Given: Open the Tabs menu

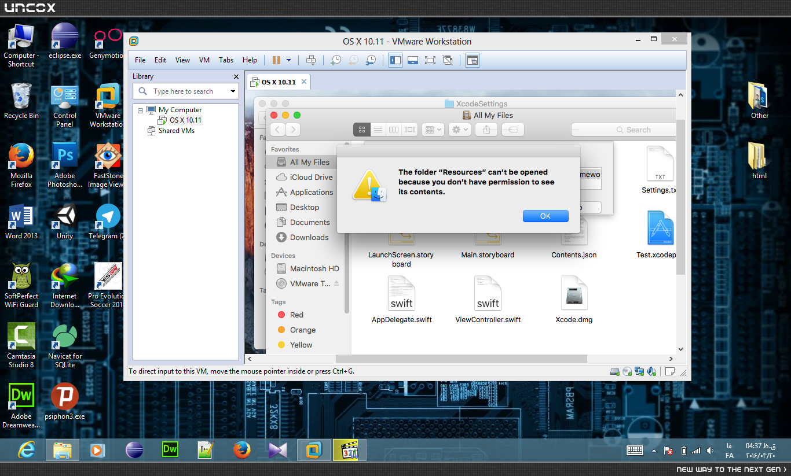Looking at the screenshot, I should [226, 60].
